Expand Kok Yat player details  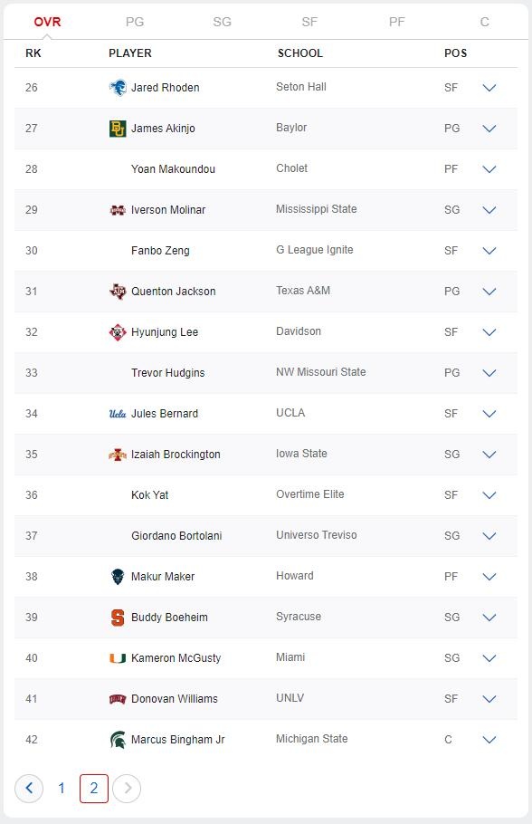point(489,495)
